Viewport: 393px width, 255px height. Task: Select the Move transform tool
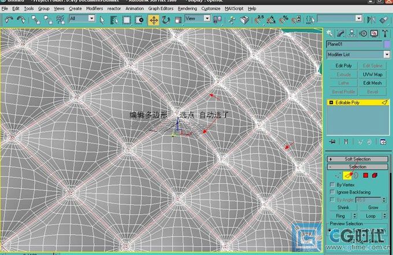pyautogui.click(x=154, y=20)
